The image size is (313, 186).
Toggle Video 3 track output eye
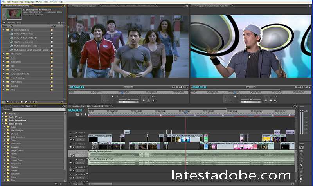(70, 132)
